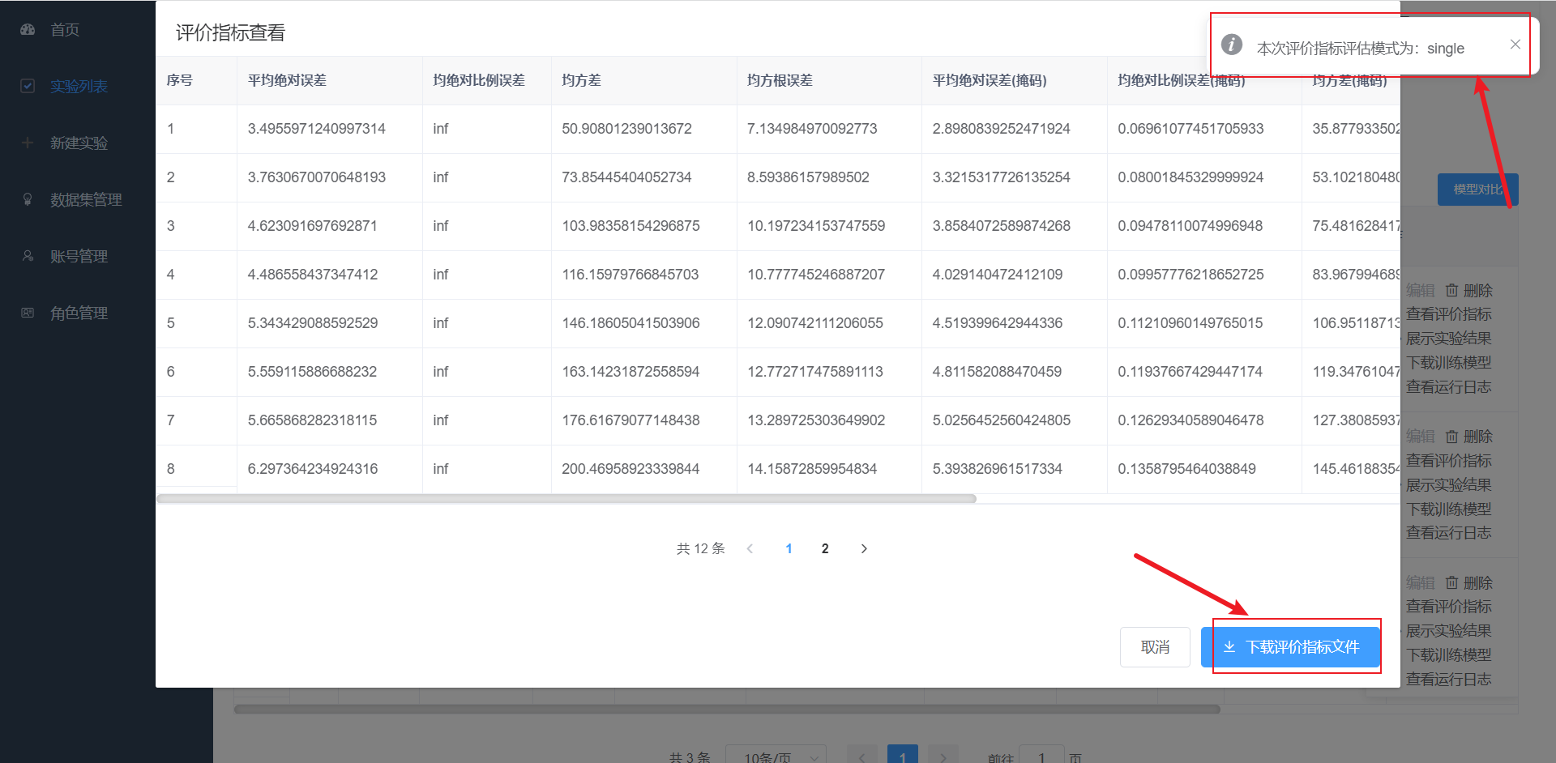
Task: Click the value 146.18605041503906
Action: [631, 323]
